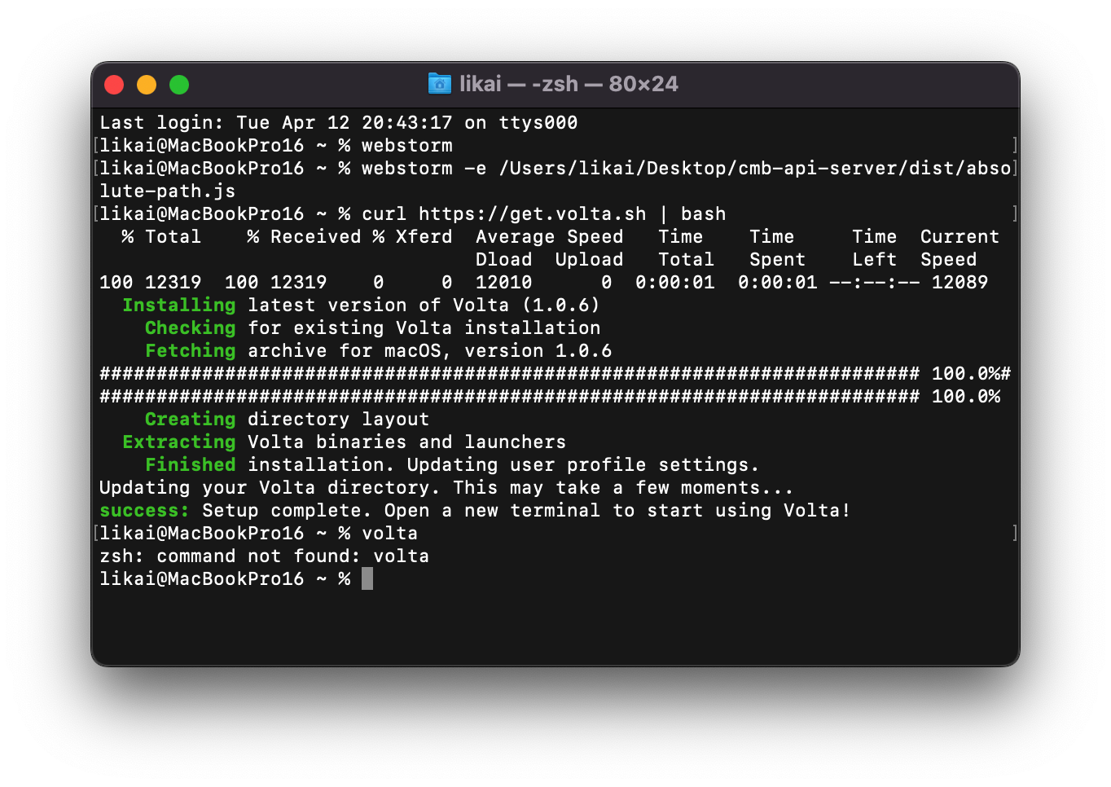Click the blinking cursor block at the prompt
This screenshot has height=787, width=1111.
pos(367,578)
